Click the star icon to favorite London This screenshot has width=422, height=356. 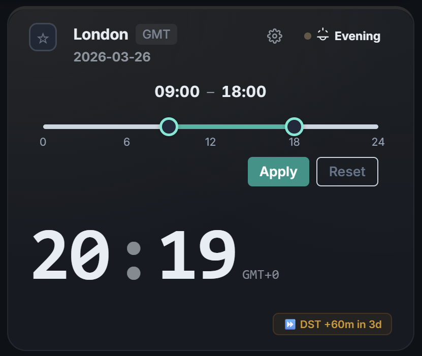(43, 37)
